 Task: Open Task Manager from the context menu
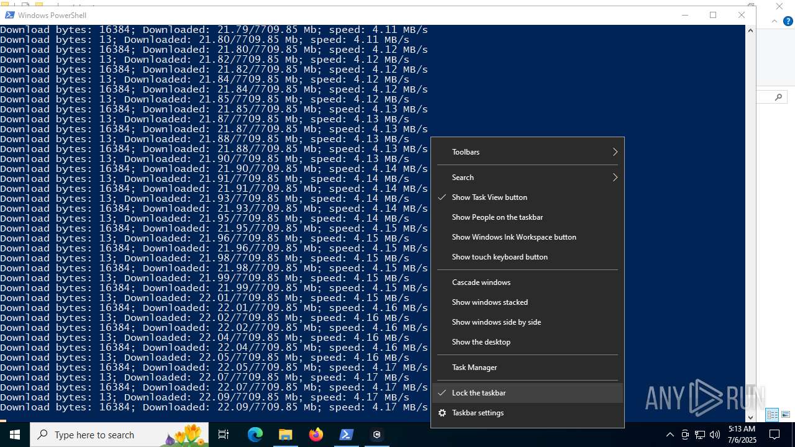click(527, 368)
